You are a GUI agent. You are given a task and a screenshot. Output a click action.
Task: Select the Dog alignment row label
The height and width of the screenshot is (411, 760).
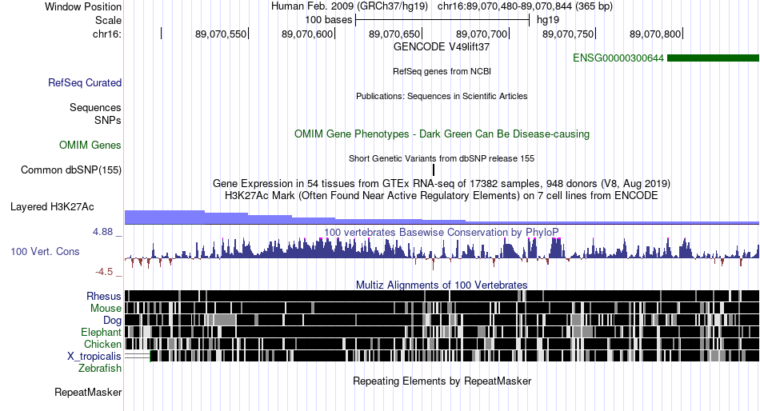tap(112, 321)
